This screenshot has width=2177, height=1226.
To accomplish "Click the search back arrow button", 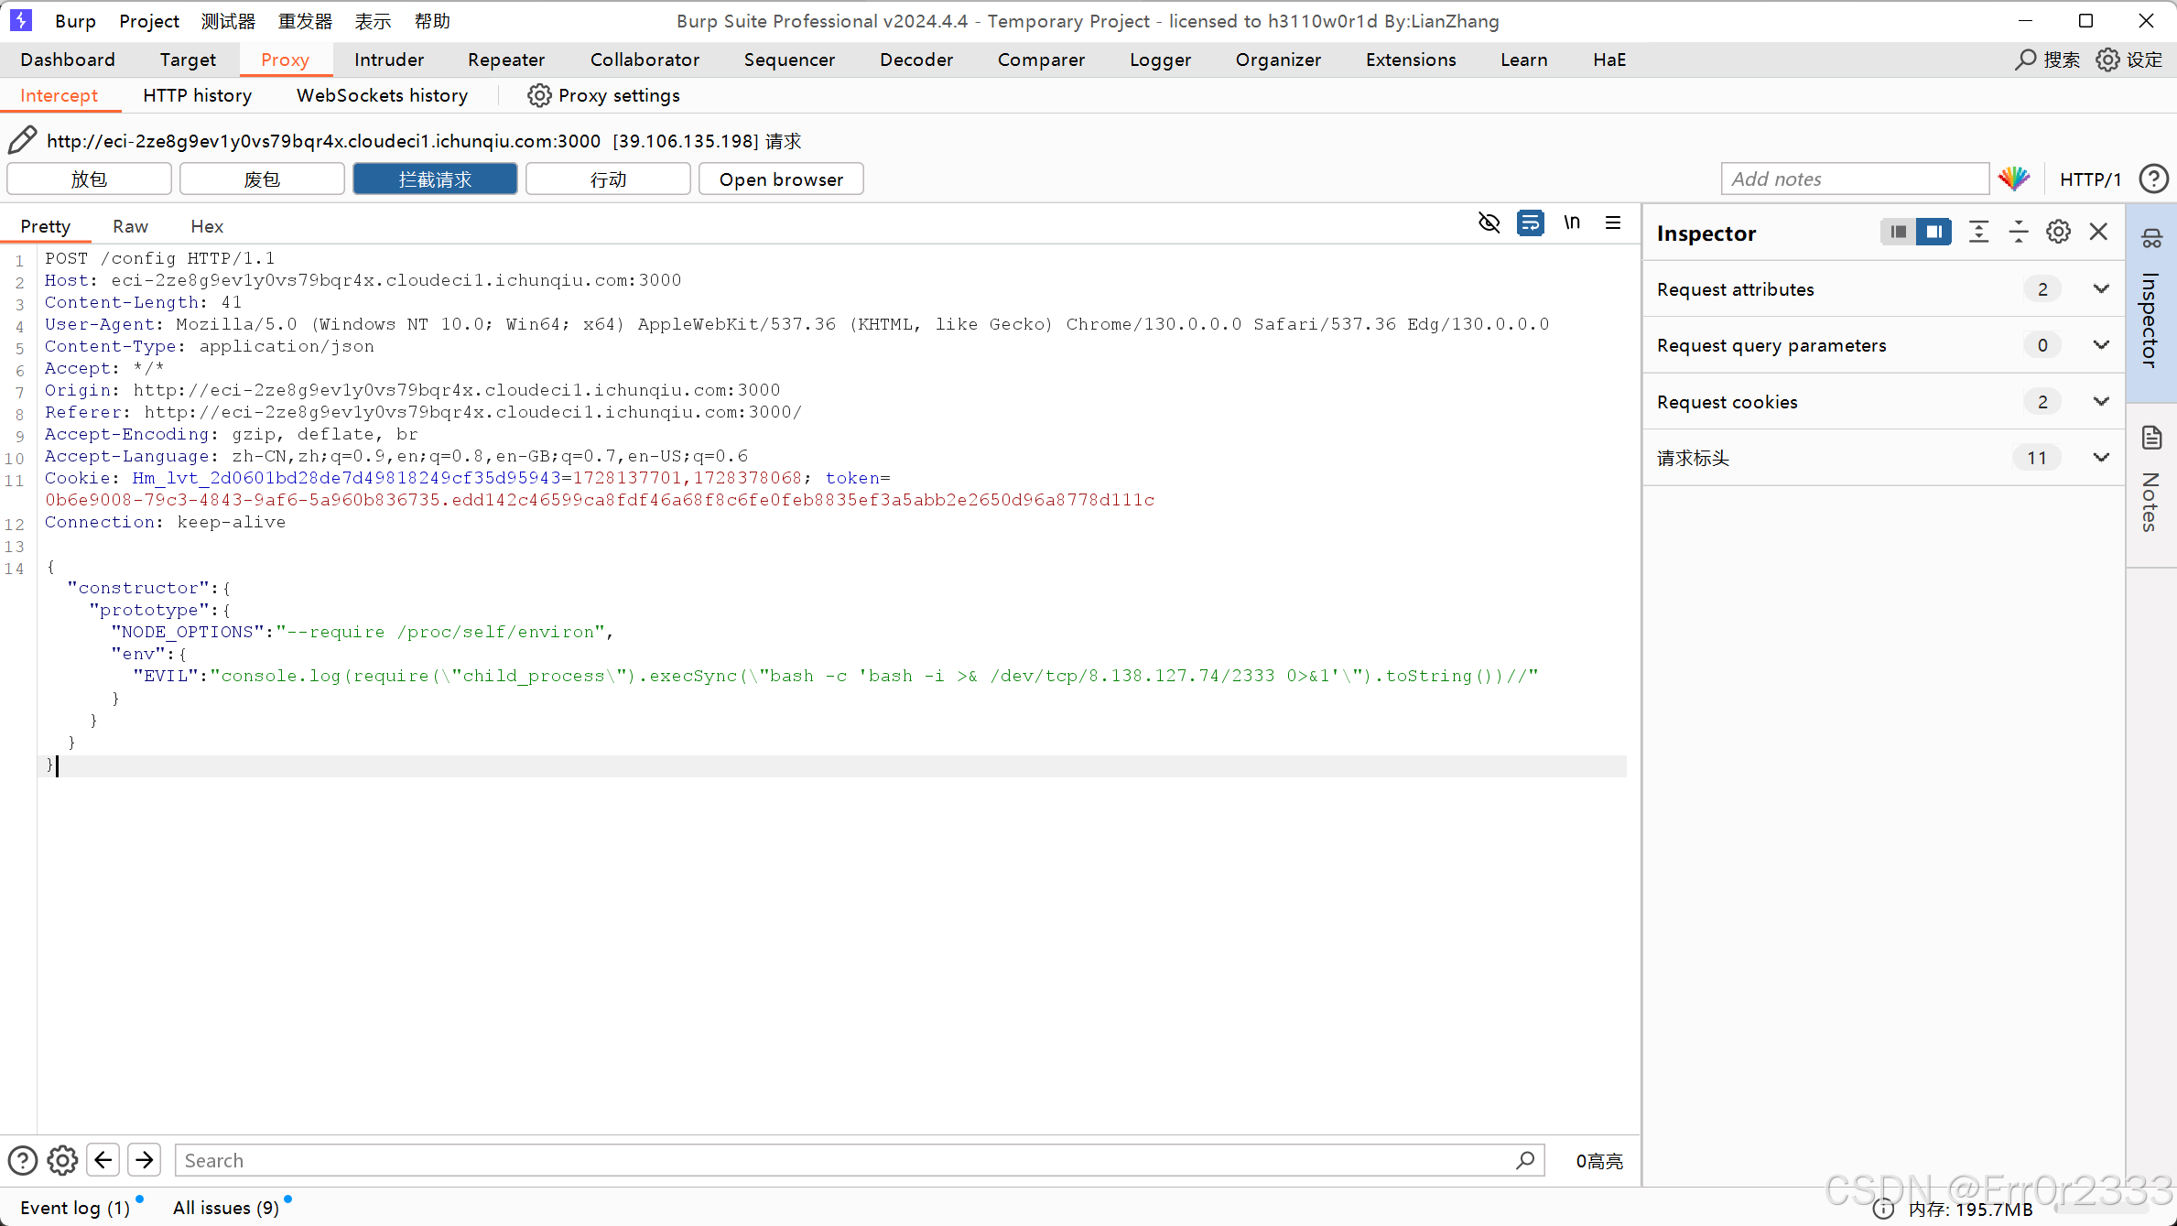I will 103,1160.
